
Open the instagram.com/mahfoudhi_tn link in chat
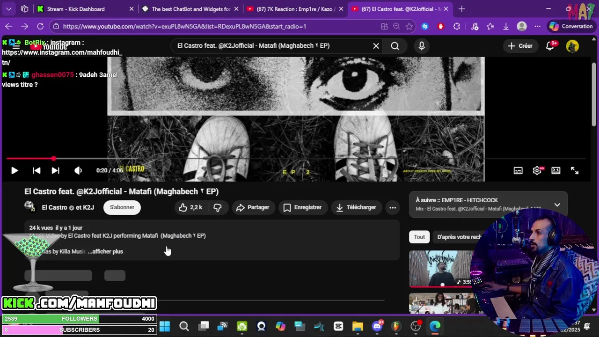(x=62, y=57)
